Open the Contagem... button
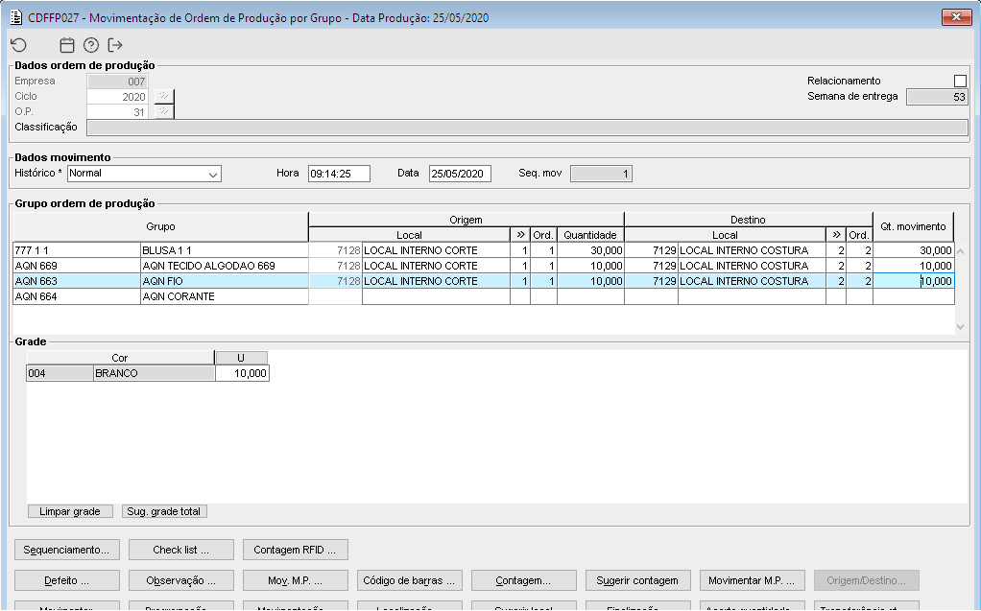 [x=524, y=581]
